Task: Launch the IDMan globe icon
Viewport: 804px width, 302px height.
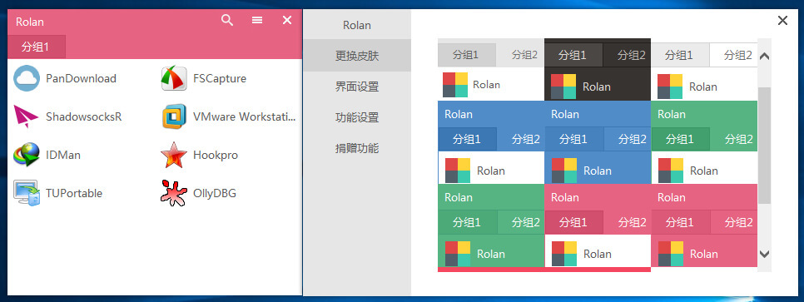Action: point(26,155)
